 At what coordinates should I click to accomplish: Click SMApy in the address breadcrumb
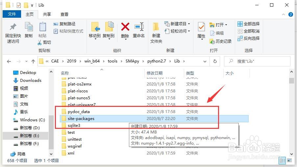tap(133, 61)
